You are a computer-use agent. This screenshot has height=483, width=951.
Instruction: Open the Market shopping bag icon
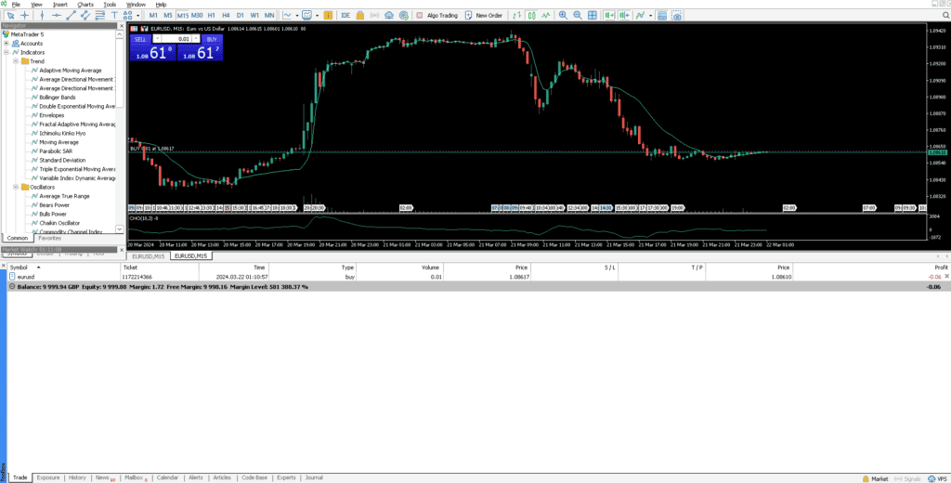[x=359, y=15]
